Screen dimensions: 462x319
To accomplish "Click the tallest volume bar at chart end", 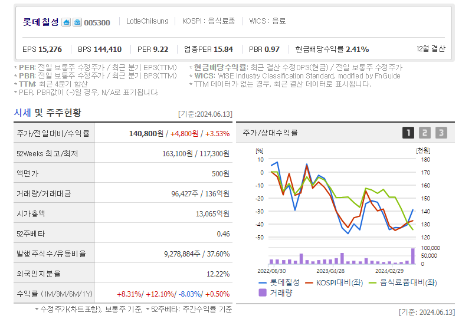I will (413, 256).
